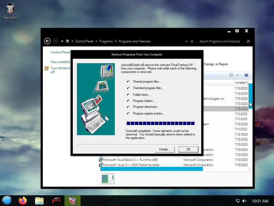
Task: Open the Start orb on taskbar
Action: (7, 201)
